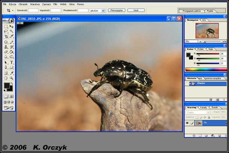Image resolution: width=229 pixels, height=153 pixels.
Task: Pick the Lasso tool
Action: [x=6, y=31]
